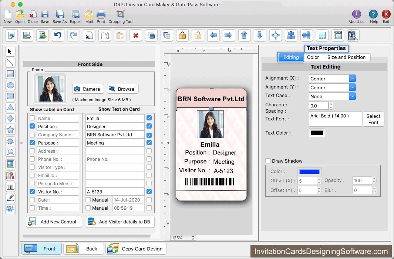The image size is (394, 259).
Task: Uncheck the Purpose label checkbox
Action: (32, 142)
